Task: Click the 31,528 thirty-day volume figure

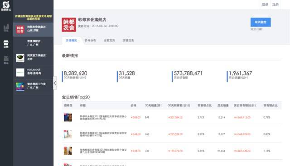Action: 127,73
